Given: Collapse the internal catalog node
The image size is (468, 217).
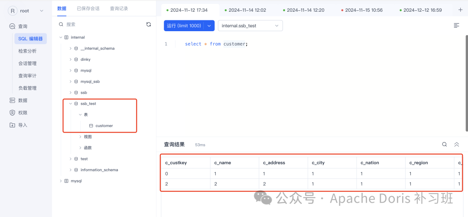Looking at the screenshot, I should 61,38.
